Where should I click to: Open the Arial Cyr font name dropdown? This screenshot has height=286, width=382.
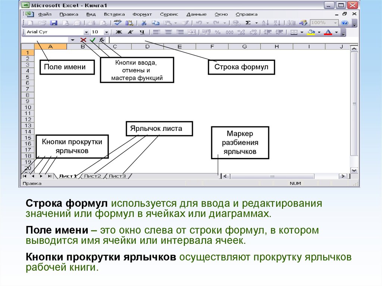tap(86, 32)
